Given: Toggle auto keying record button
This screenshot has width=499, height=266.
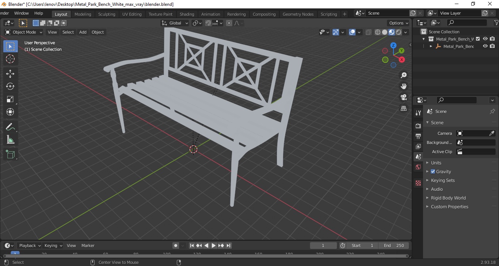Looking at the screenshot, I should coord(176,246).
